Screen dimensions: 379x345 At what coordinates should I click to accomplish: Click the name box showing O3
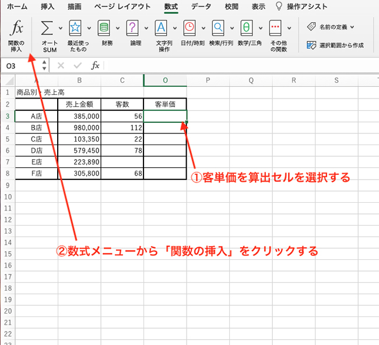21,66
